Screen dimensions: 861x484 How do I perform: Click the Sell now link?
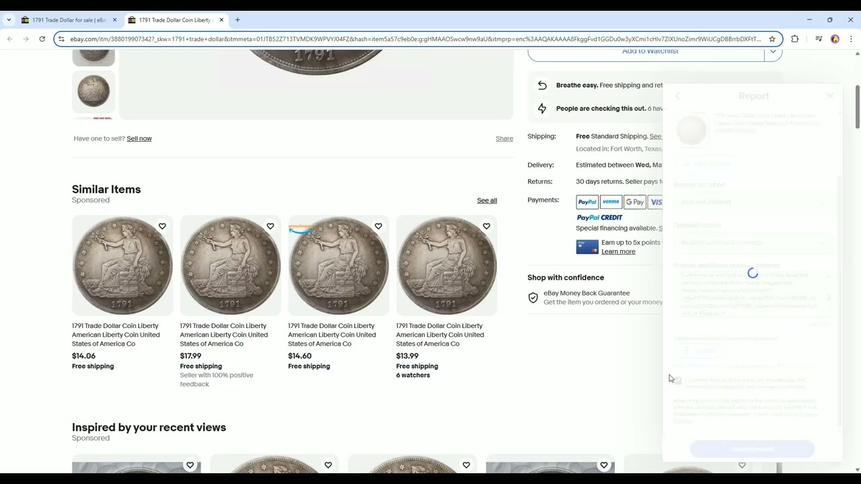point(139,138)
